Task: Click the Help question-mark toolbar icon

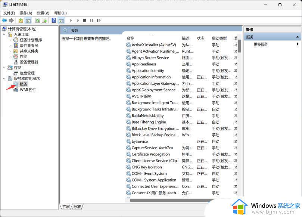Action: (54, 20)
